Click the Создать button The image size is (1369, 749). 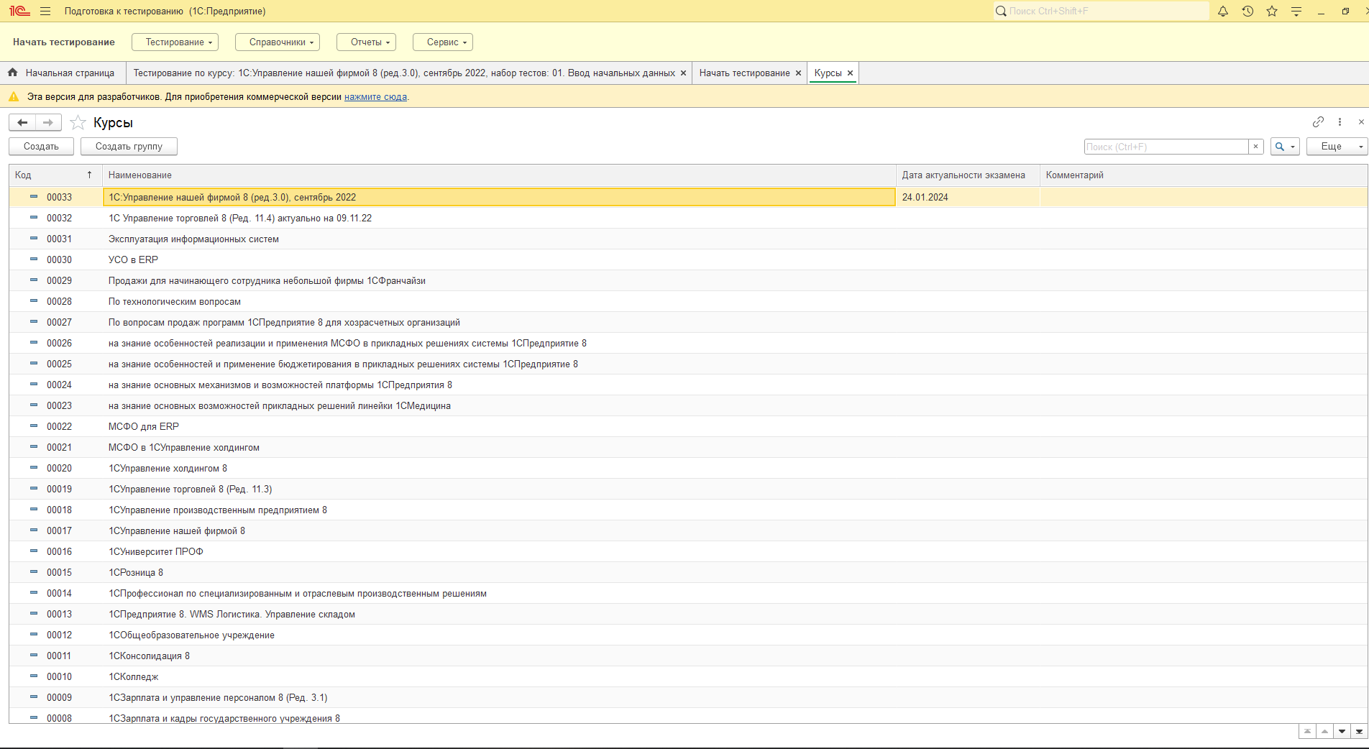click(x=41, y=147)
